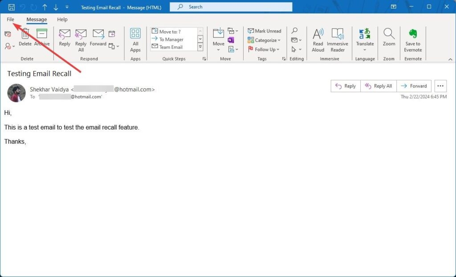
Task: Open the Junk dropdown in Delete group
Action: pyautogui.click(x=10, y=46)
